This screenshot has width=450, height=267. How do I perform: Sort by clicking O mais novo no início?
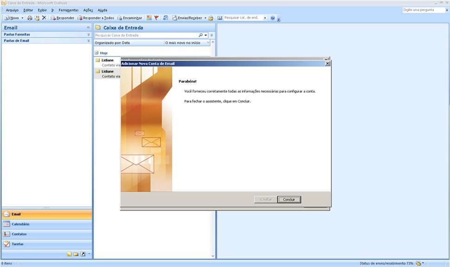[185, 43]
